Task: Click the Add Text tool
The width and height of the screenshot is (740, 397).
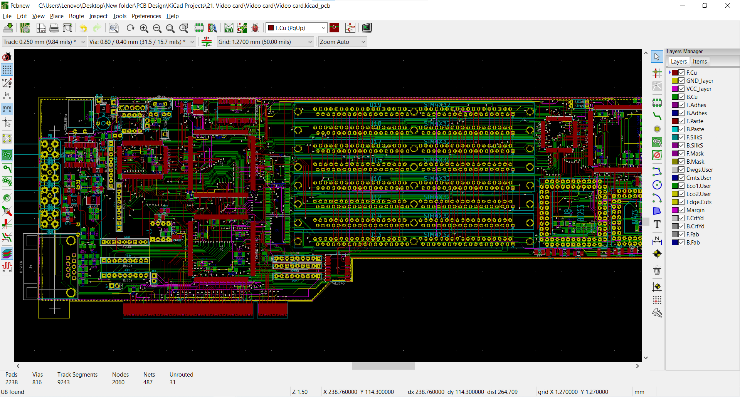Action: (x=657, y=224)
